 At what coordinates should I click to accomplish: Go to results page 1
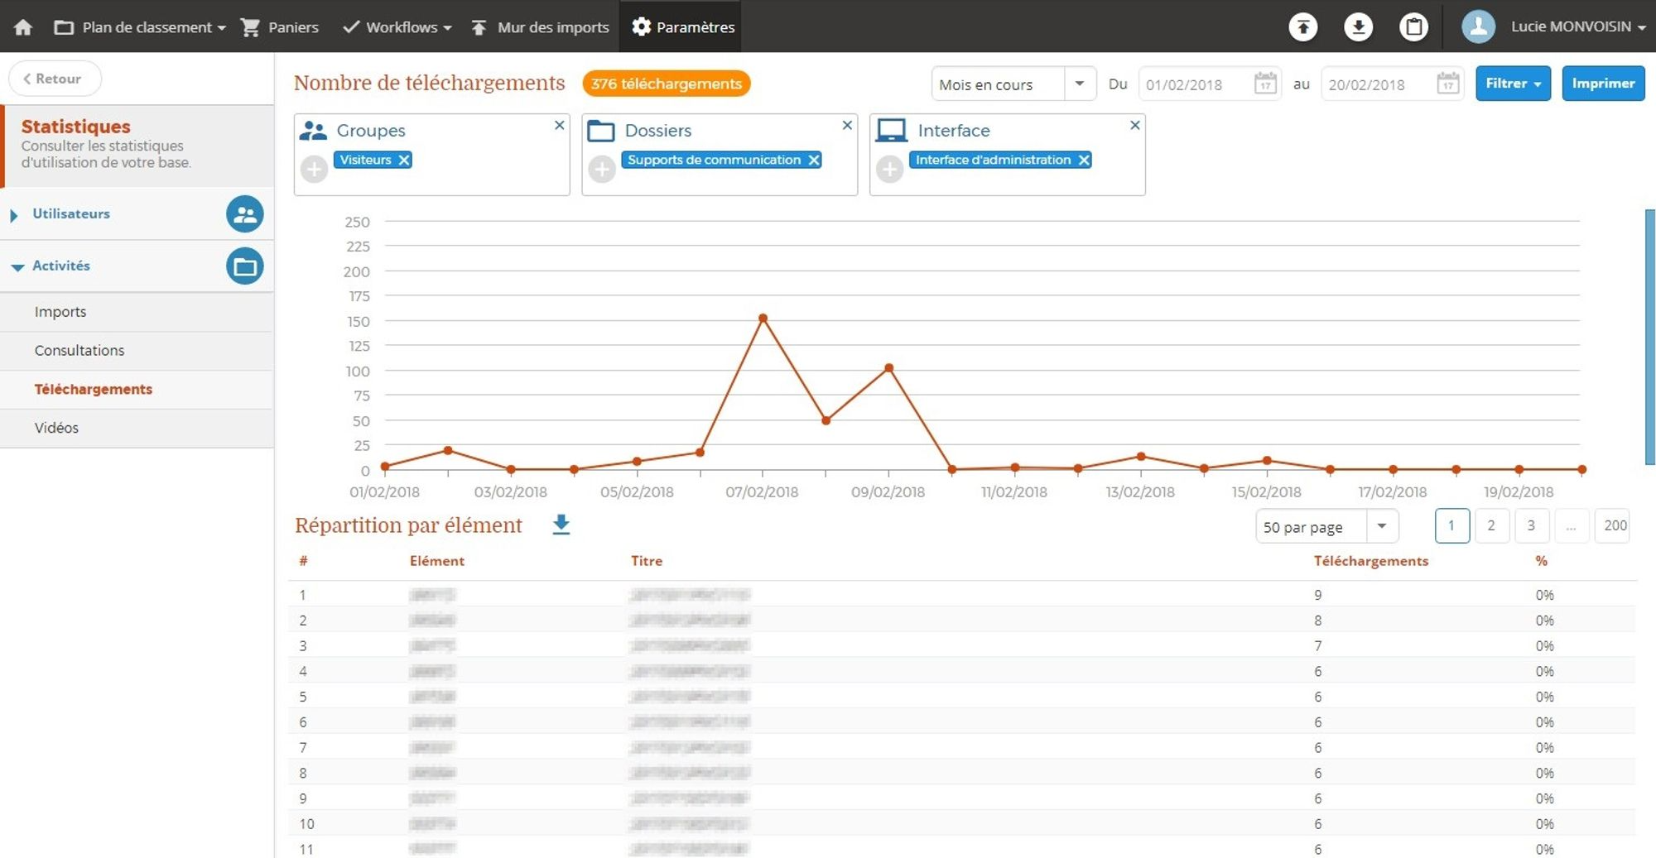coord(1452,525)
